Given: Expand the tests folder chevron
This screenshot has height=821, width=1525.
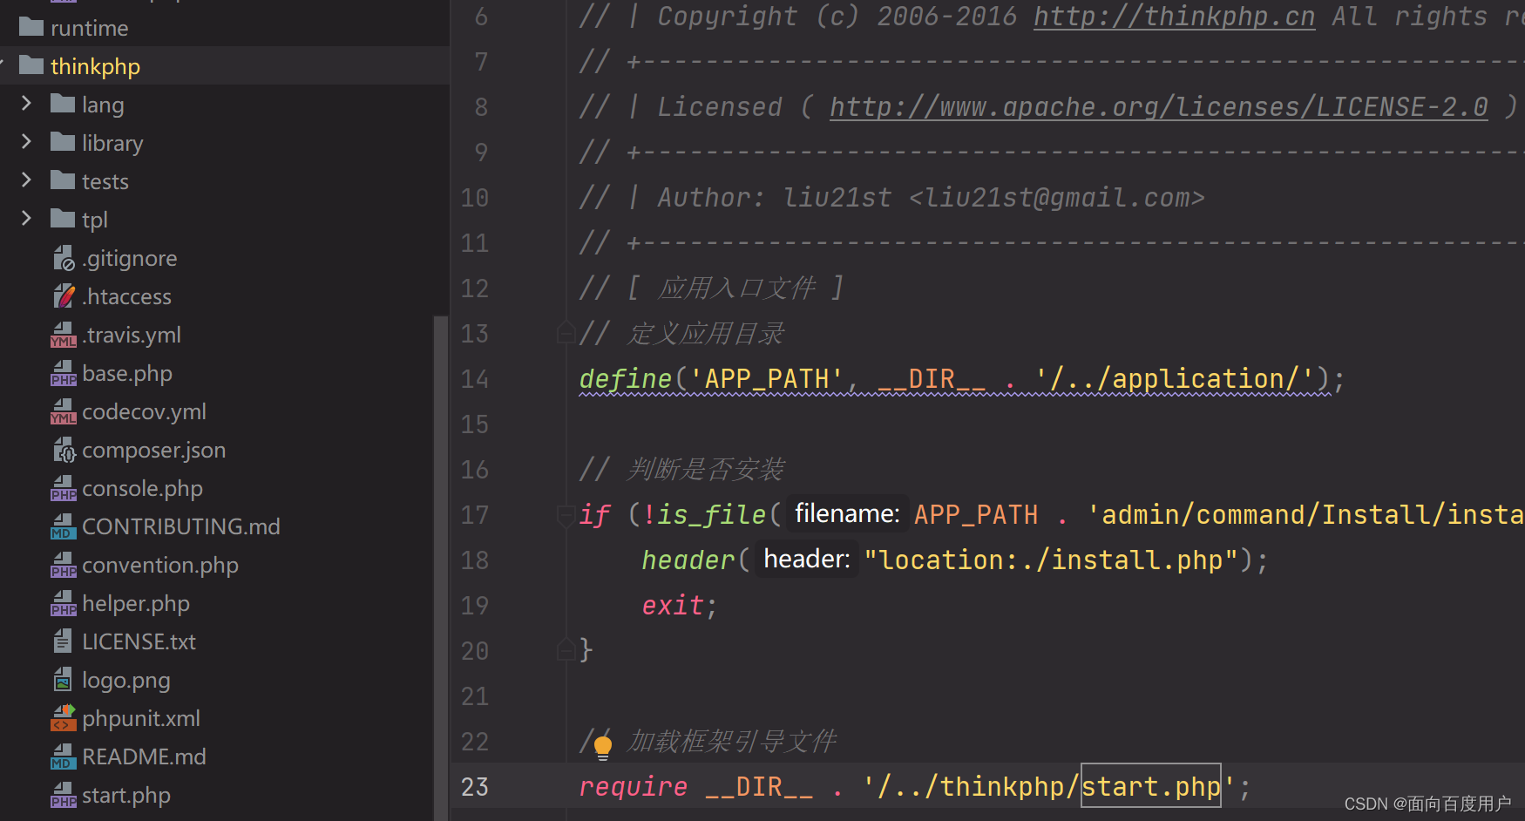Looking at the screenshot, I should coord(26,180).
